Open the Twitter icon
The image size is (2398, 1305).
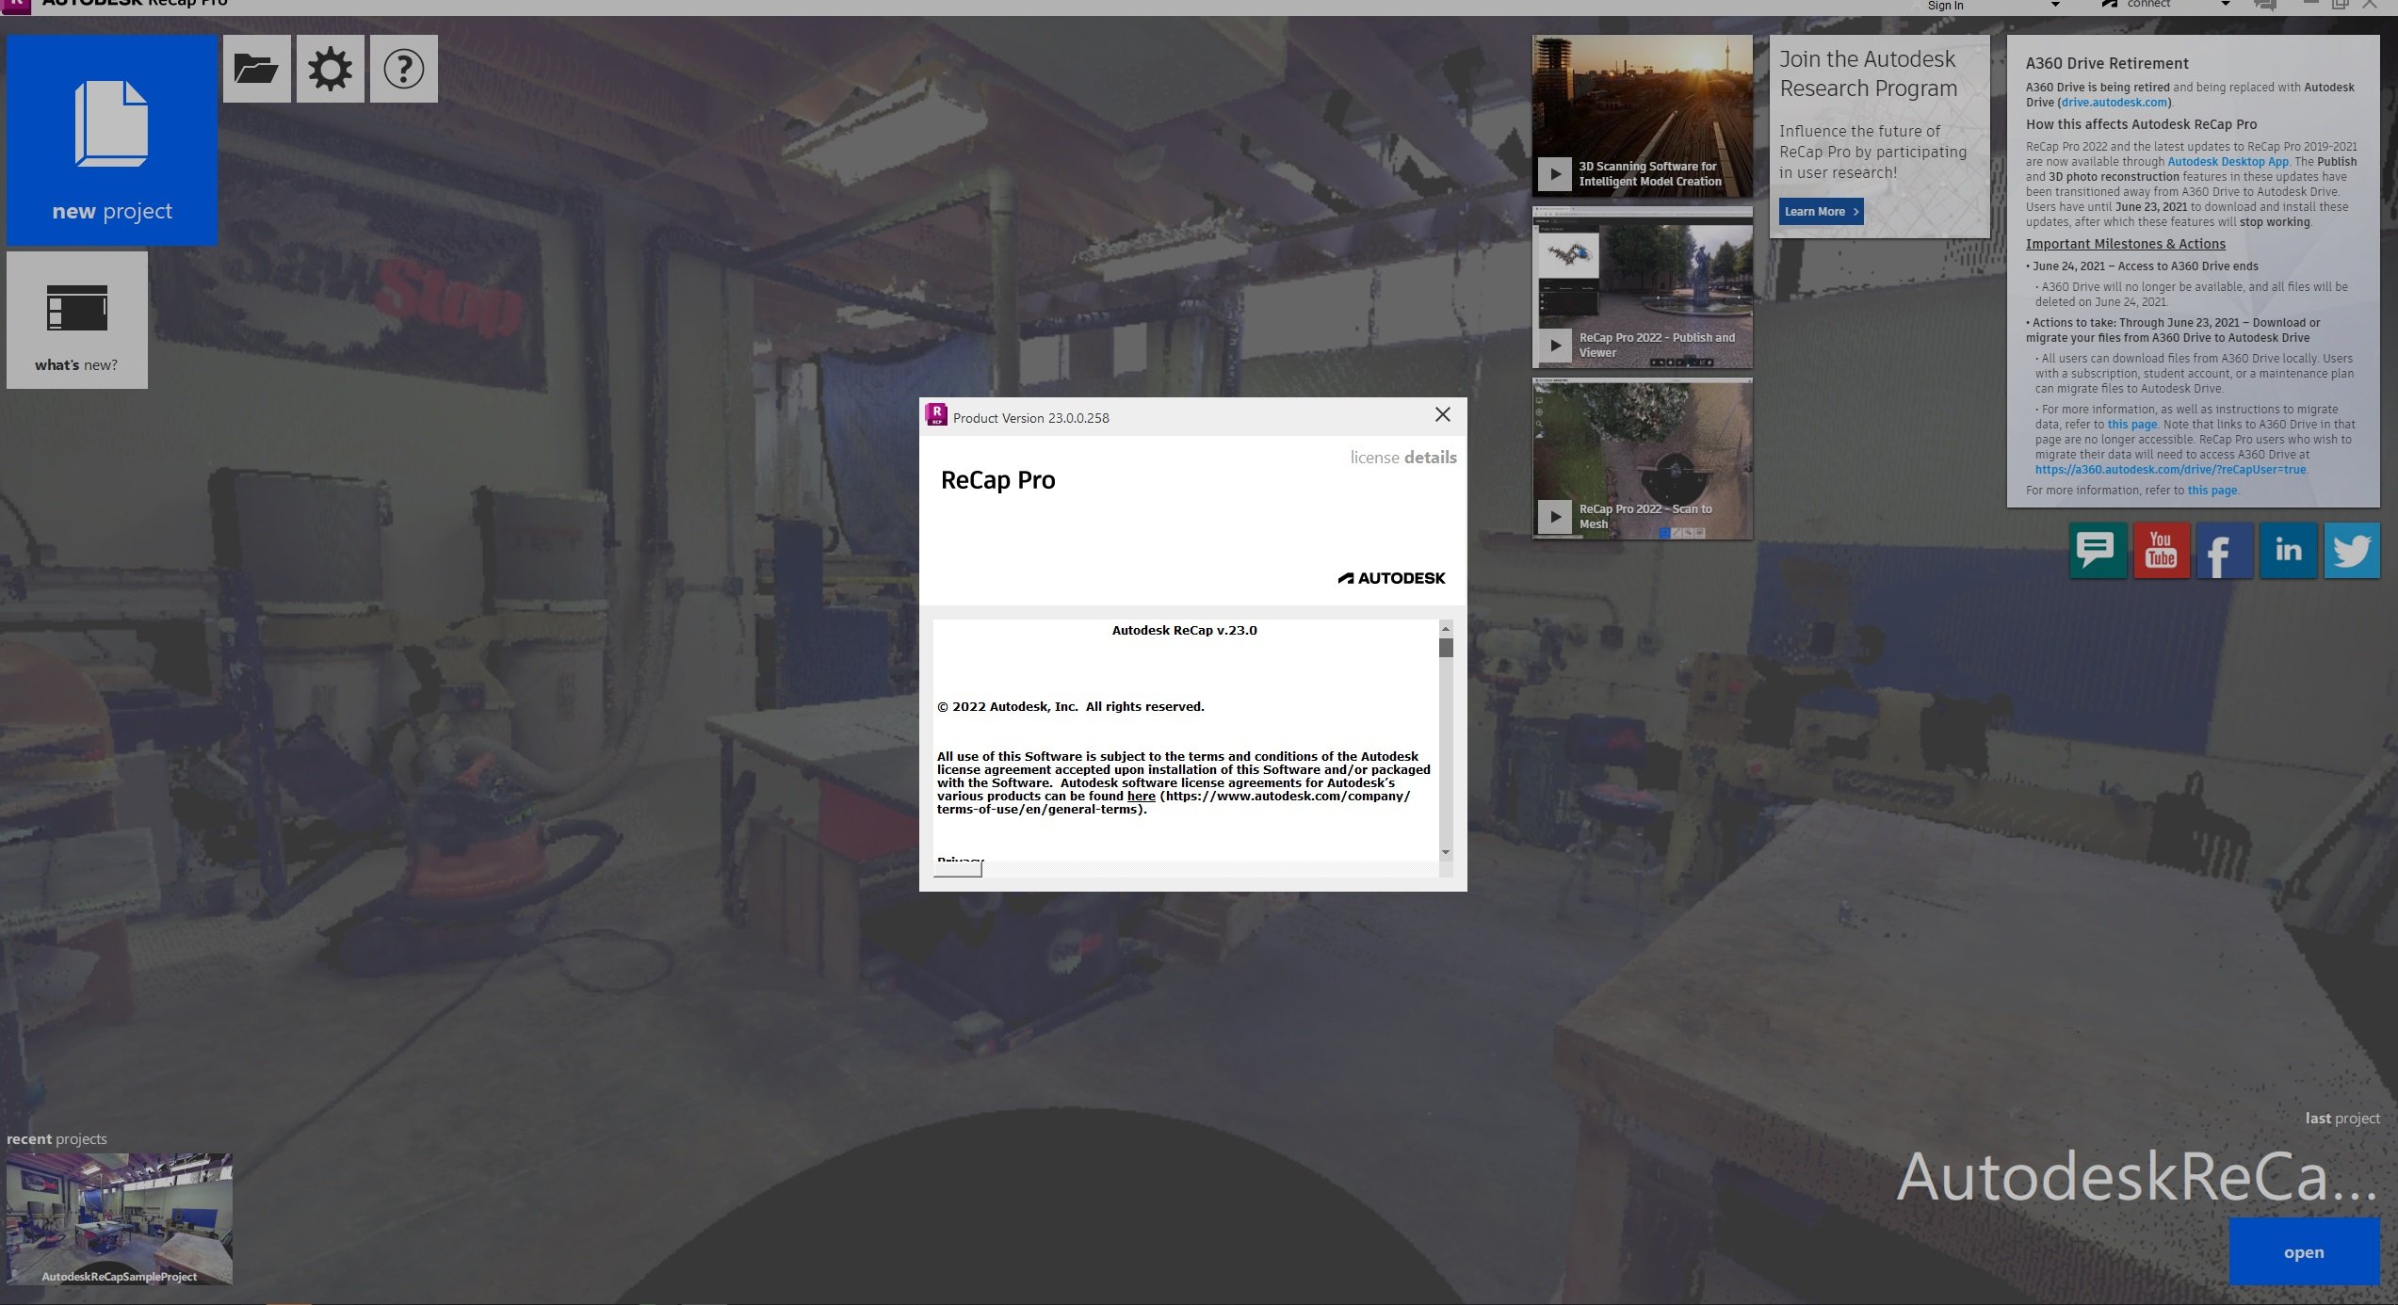2352,551
